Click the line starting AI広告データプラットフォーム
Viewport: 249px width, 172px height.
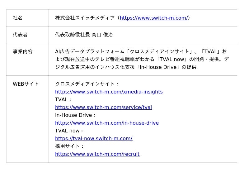[141, 51]
